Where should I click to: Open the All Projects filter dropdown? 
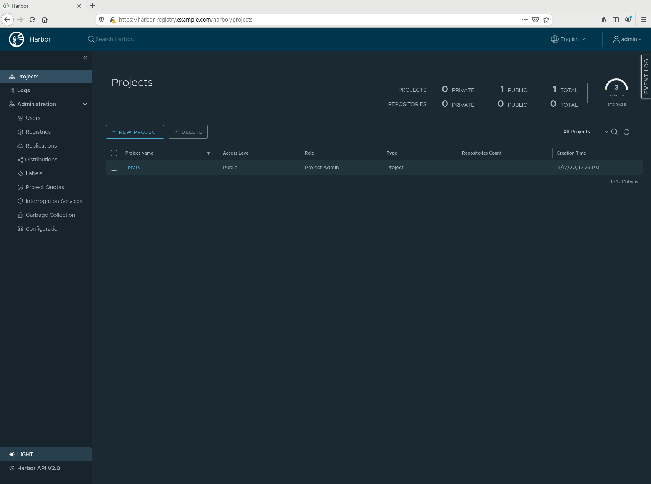585,132
